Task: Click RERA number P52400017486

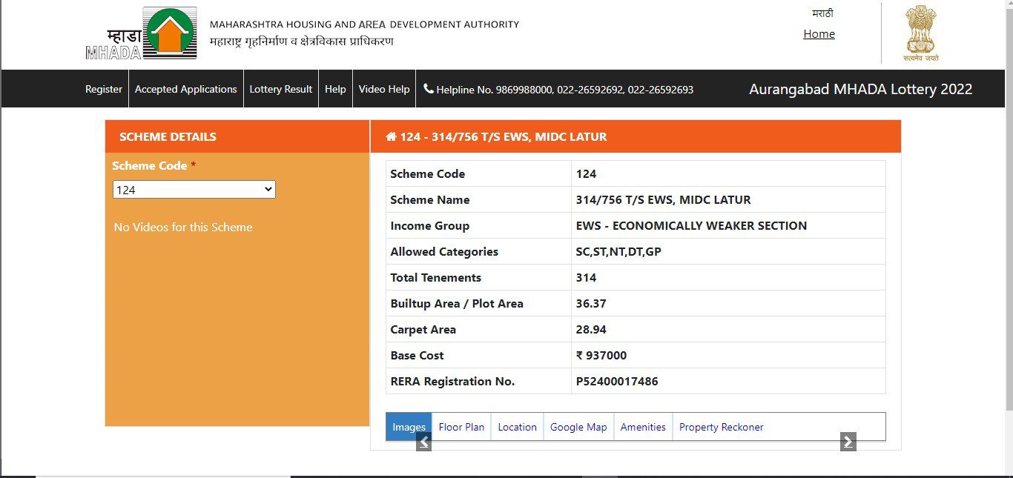Action: 617,382
